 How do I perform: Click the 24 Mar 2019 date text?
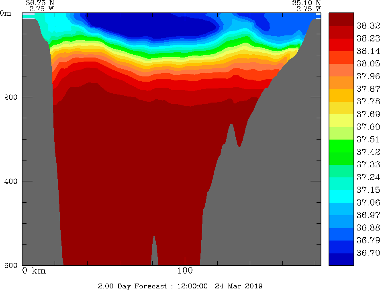[239, 286]
